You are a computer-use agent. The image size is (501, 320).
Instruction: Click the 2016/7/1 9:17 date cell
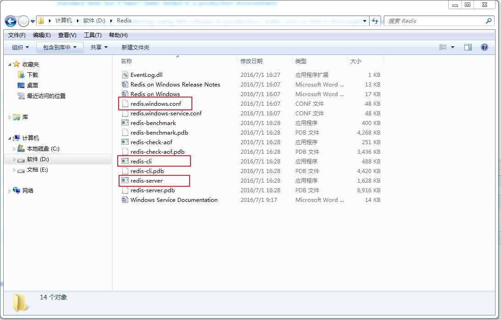click(258, 200)
